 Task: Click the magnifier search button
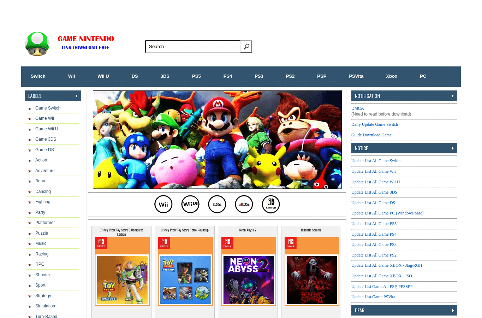pyautogui.click(x=246, y=47)
